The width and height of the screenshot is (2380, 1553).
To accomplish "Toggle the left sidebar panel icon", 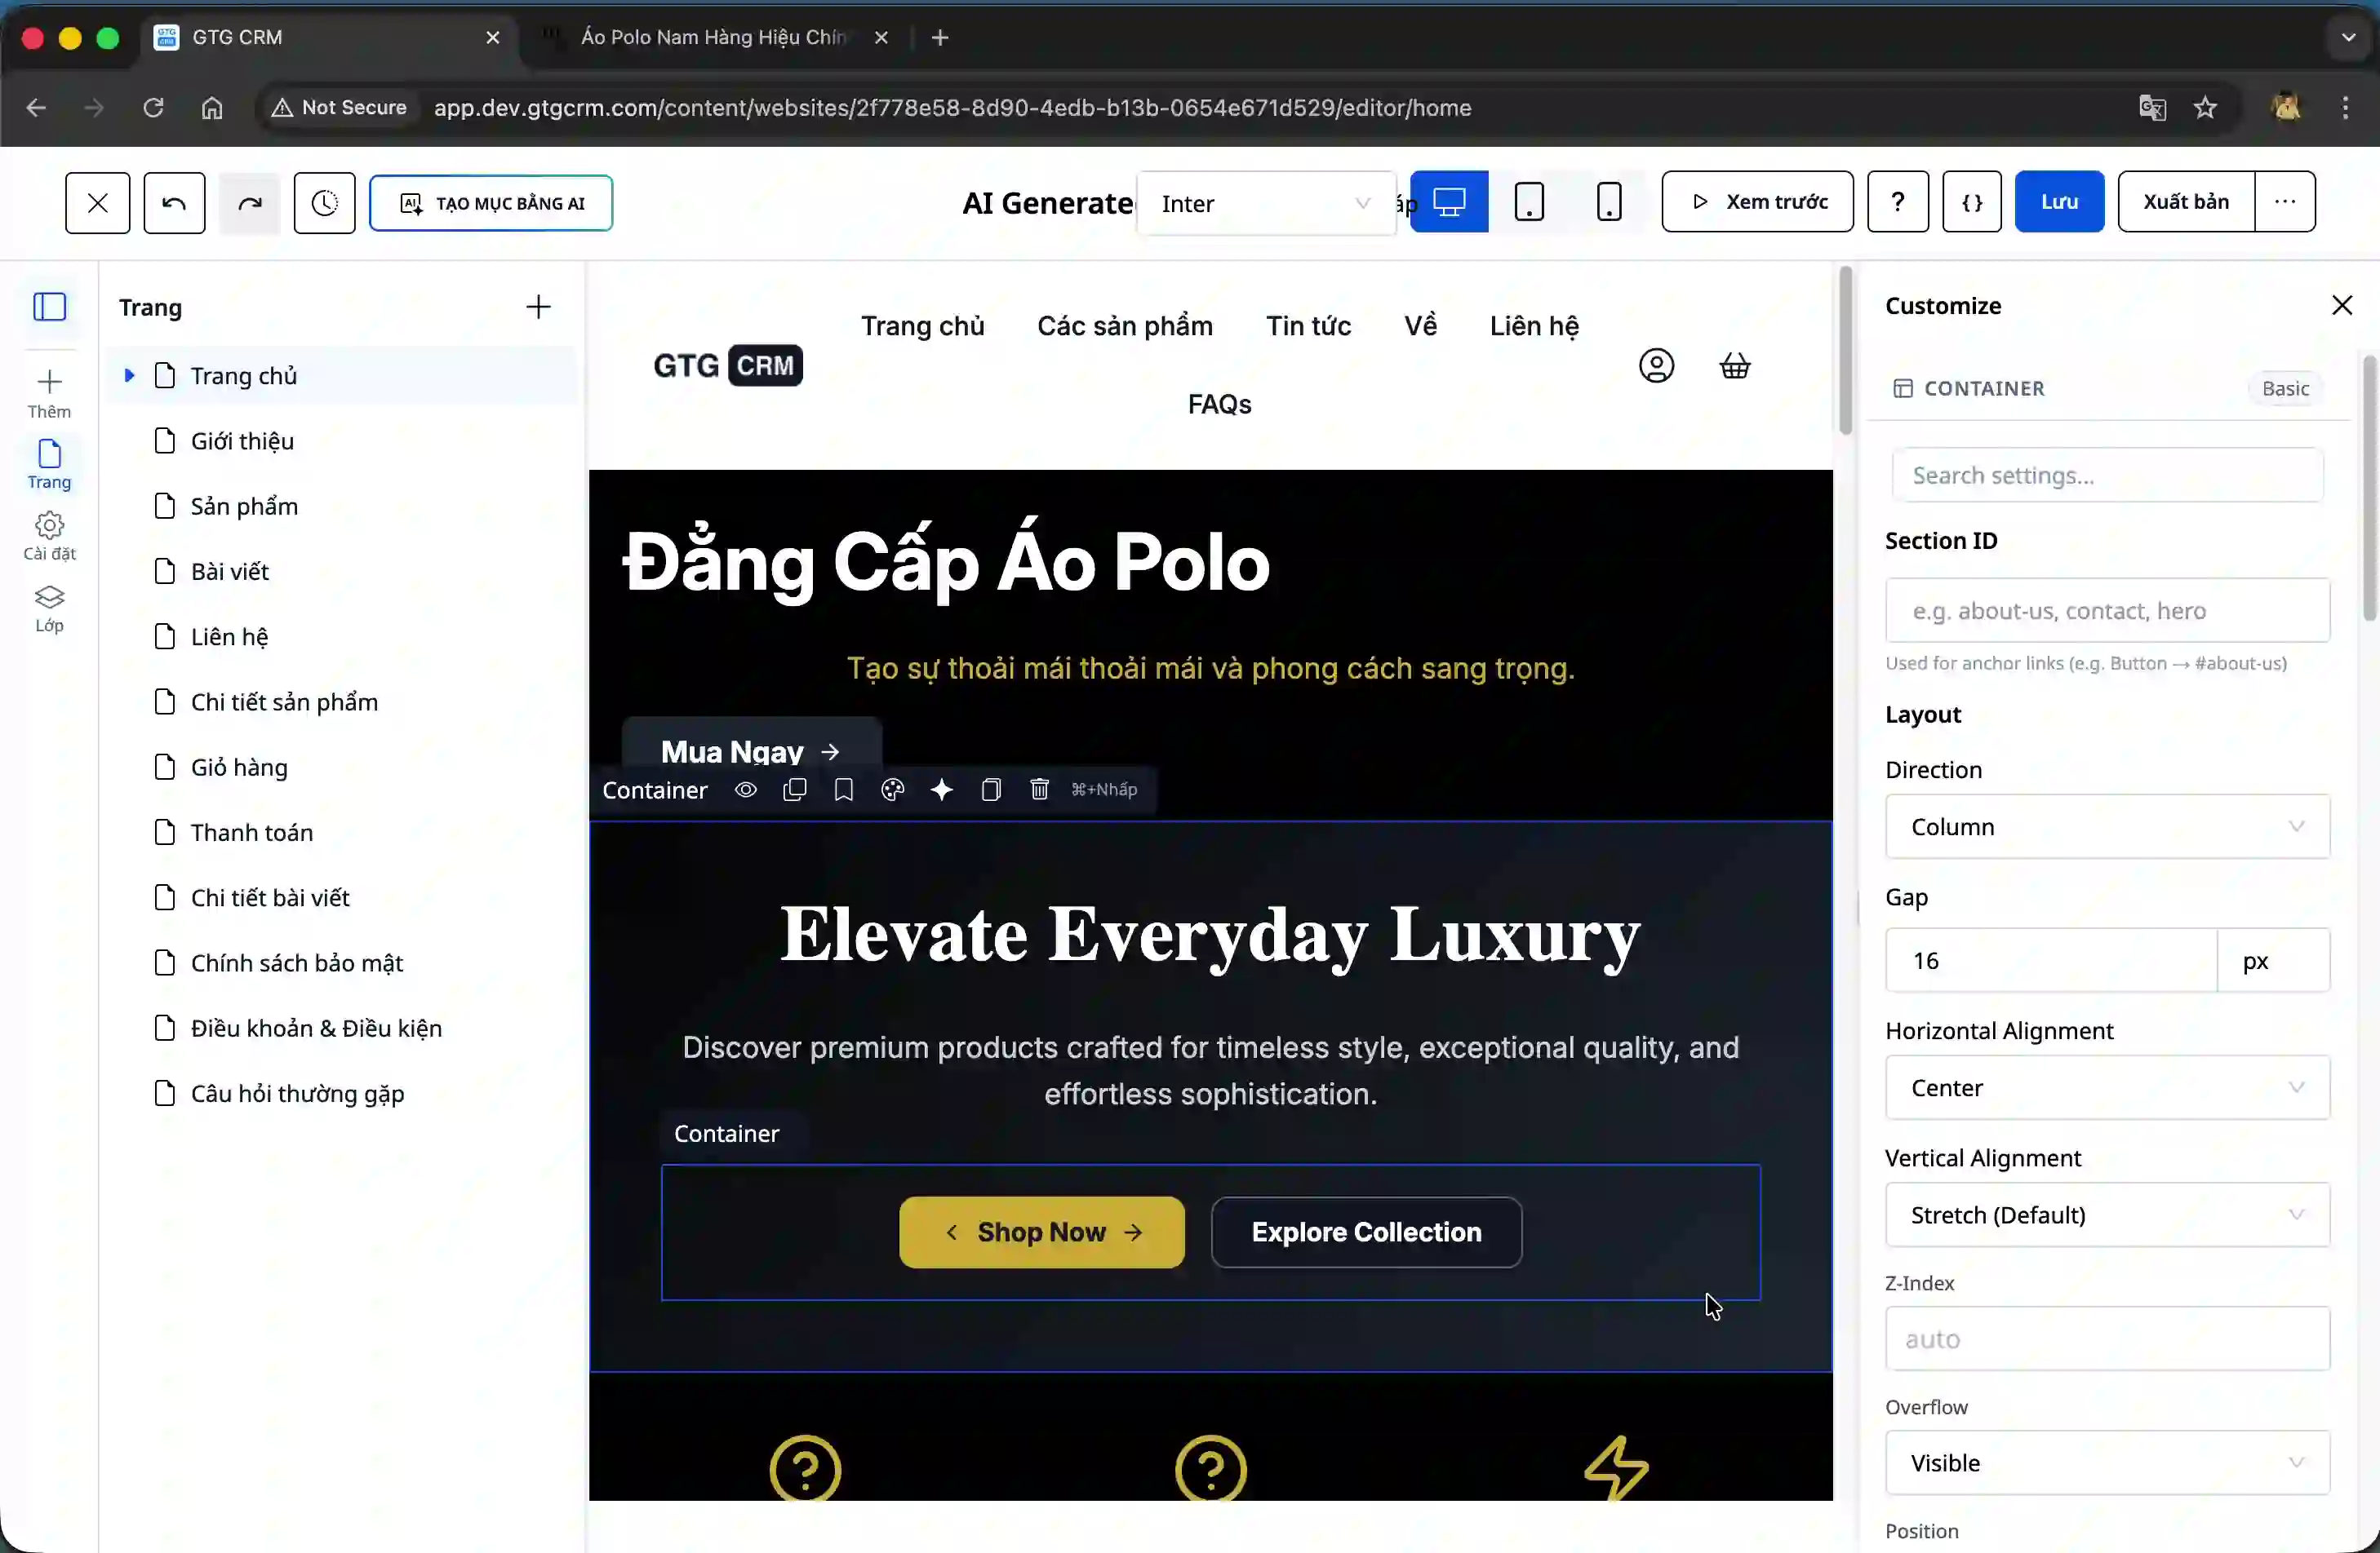I will click(50, 307).
